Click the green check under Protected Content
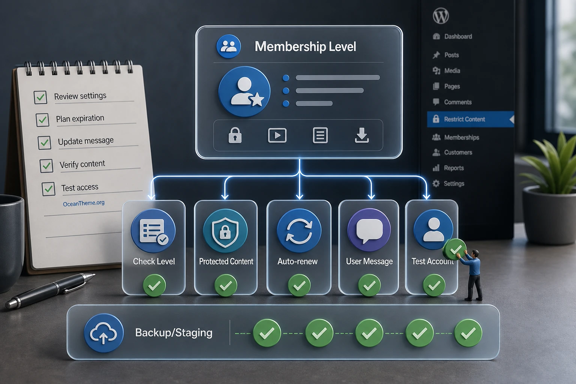Screen dimensions: 576x384 pos(226,285)
